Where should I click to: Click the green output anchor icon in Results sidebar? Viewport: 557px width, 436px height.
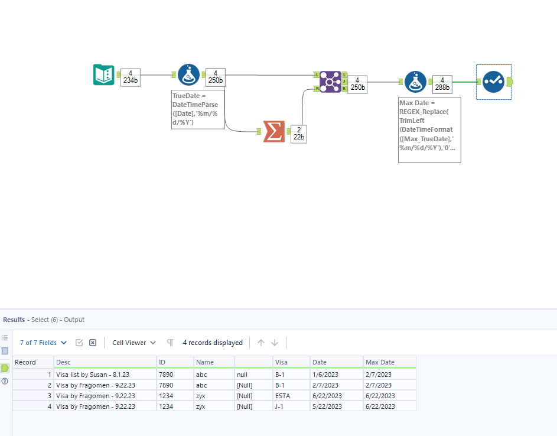click(x=5, y=368)
